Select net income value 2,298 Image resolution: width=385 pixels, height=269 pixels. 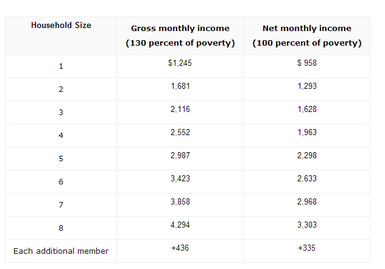point(306,156)
